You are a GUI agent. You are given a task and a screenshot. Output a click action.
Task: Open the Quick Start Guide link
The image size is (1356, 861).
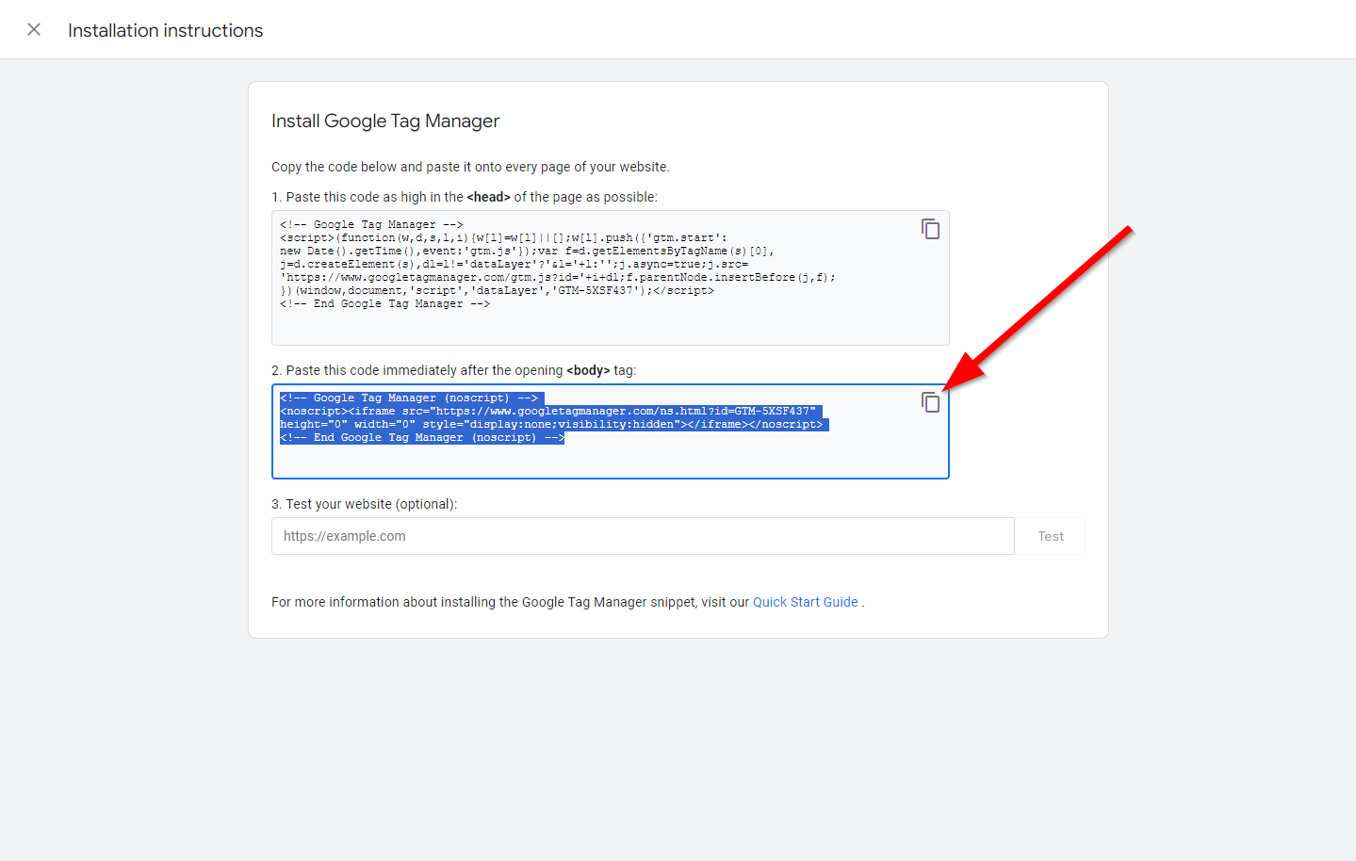[x=806, y=602]
